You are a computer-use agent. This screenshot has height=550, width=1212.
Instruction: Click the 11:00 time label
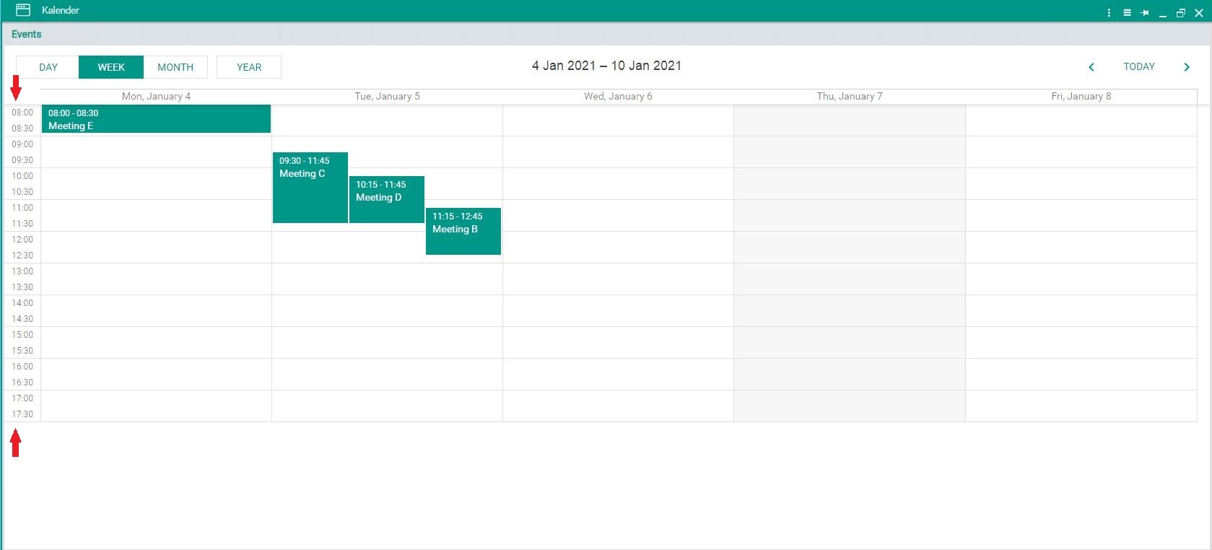[22, 208]
